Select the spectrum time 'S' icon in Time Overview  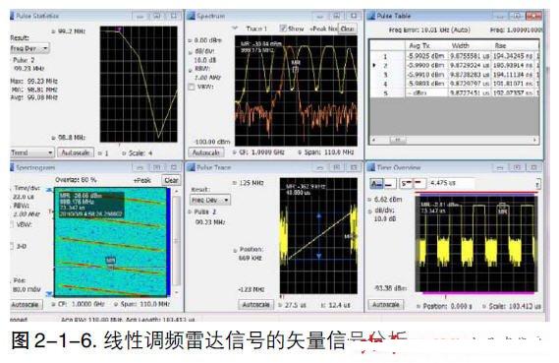(x=406, y=184)
